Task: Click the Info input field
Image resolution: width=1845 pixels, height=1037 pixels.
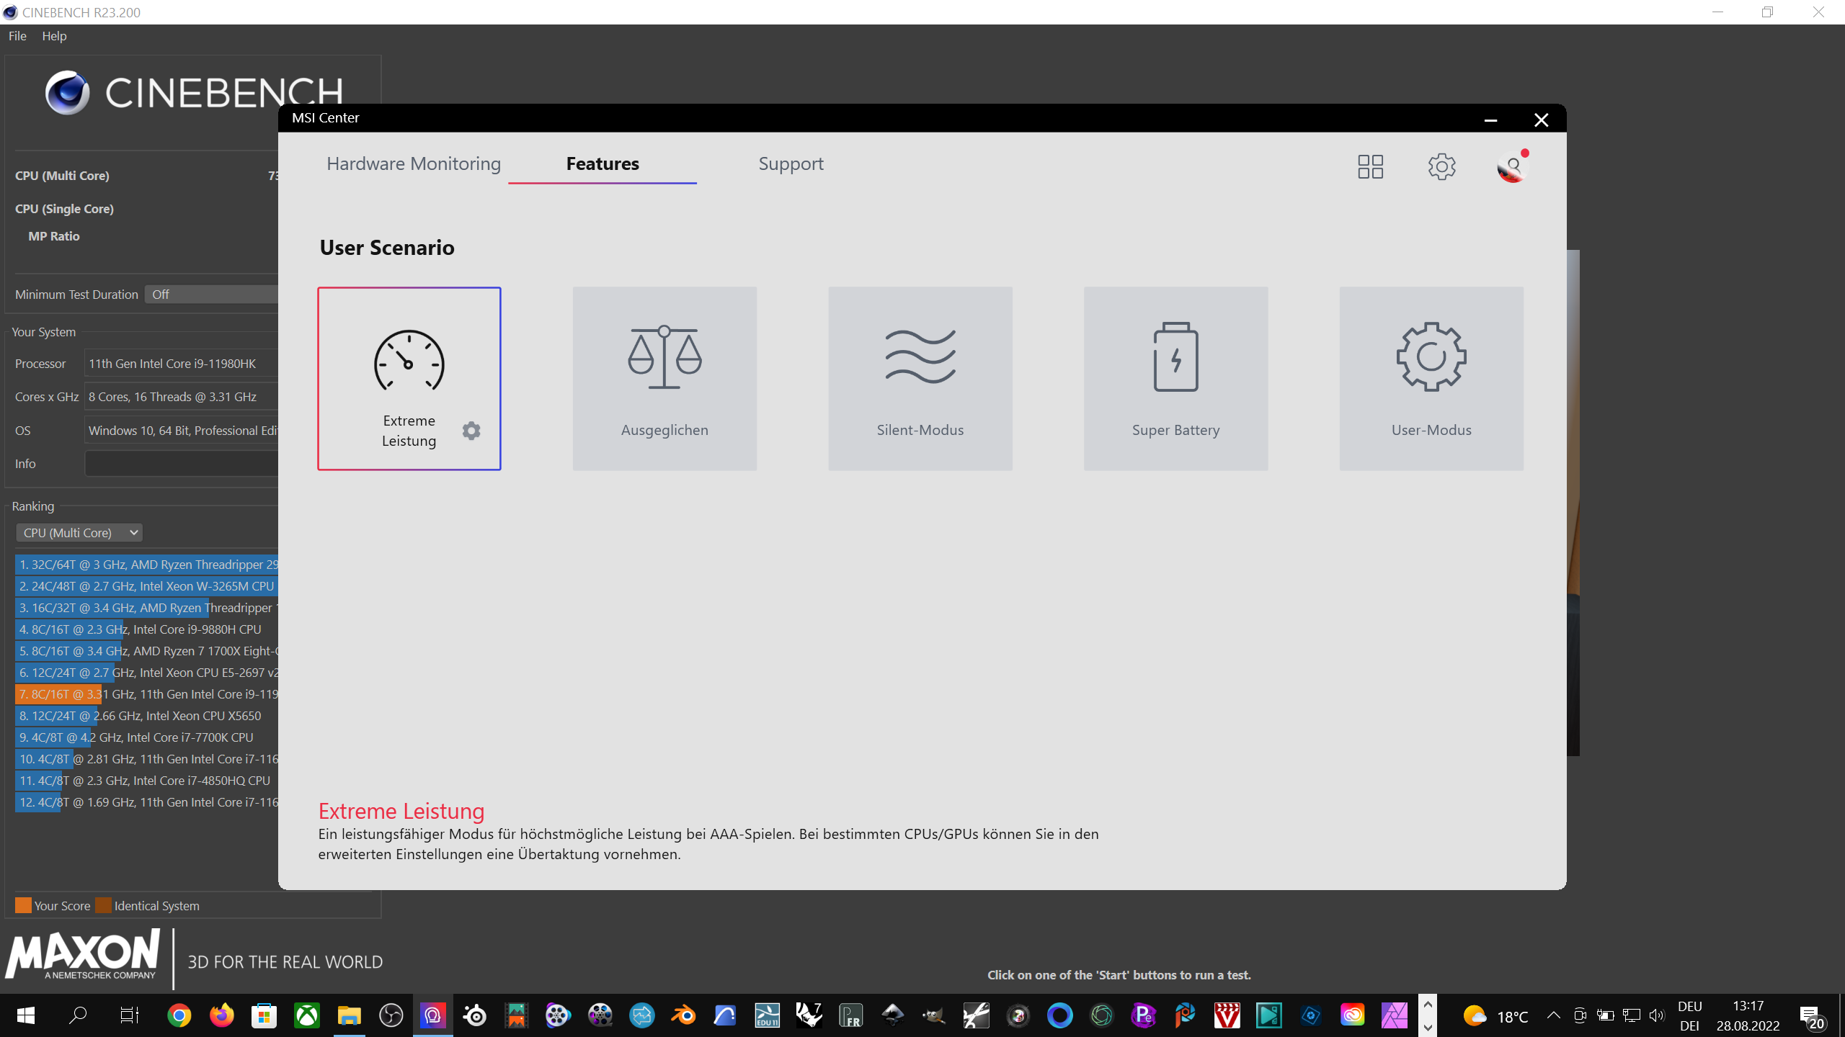Action: (x=182, y=464)
